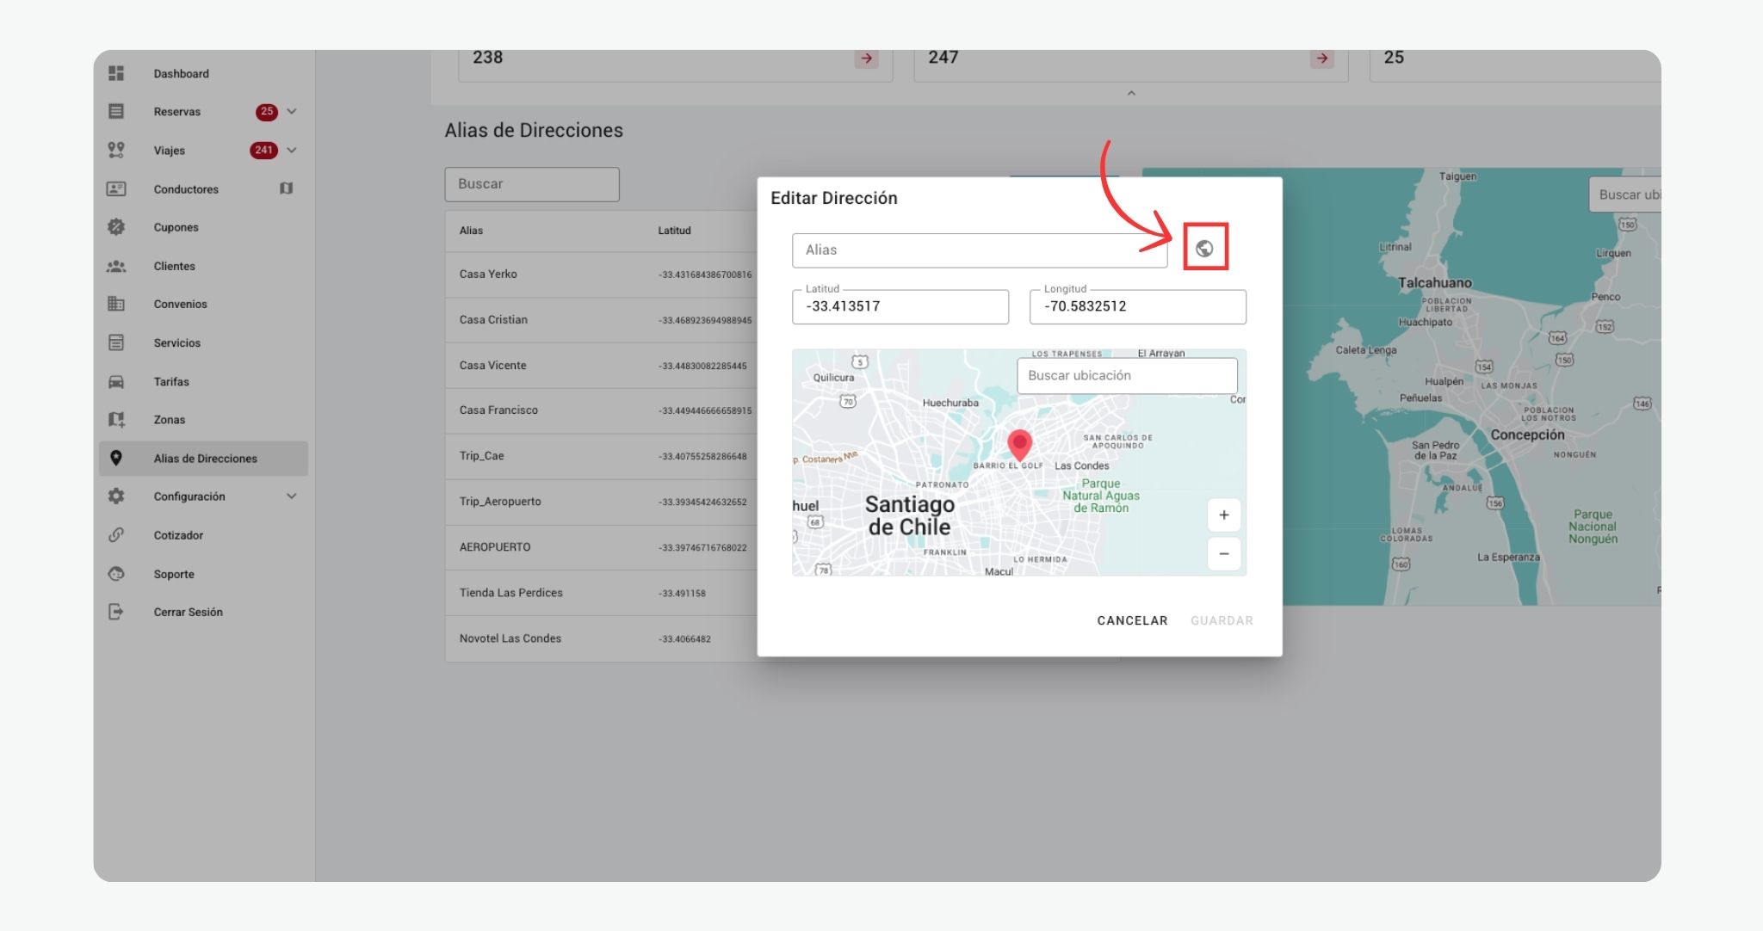The image size is (1763, 931).
Task: Click the Buscar ubicación field on the dialog map
Action: tap(1127, 376)
